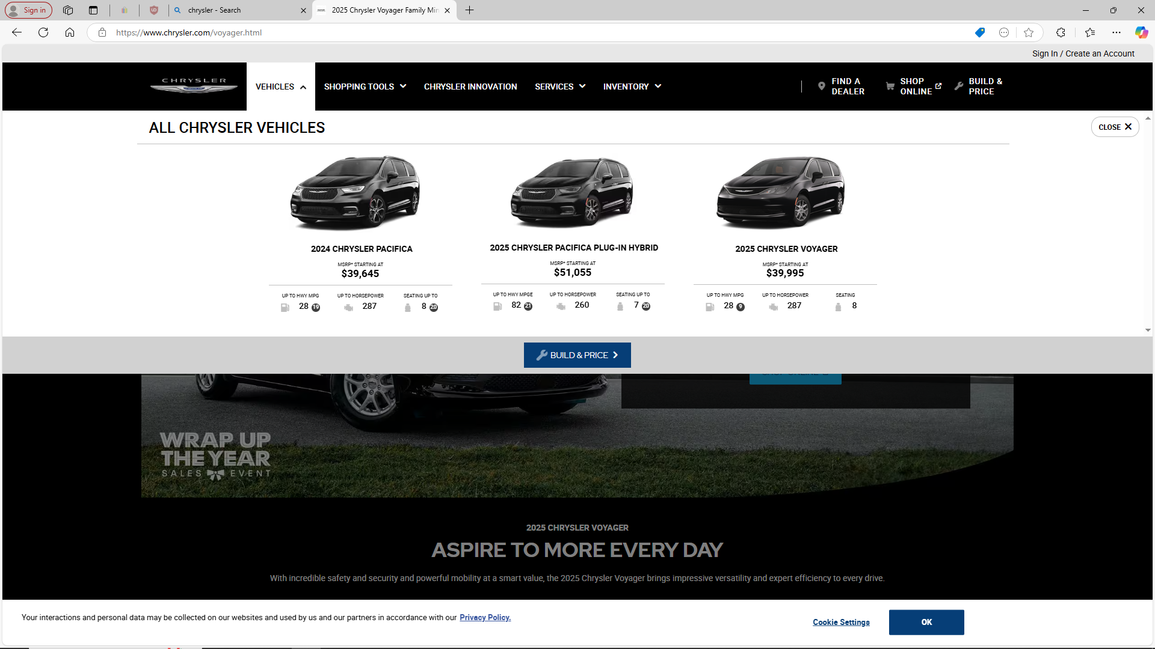Click OK on the cookie banner
Viewport: 1155px width, 649px height.
pyautogui.click(x=926, y=622)
